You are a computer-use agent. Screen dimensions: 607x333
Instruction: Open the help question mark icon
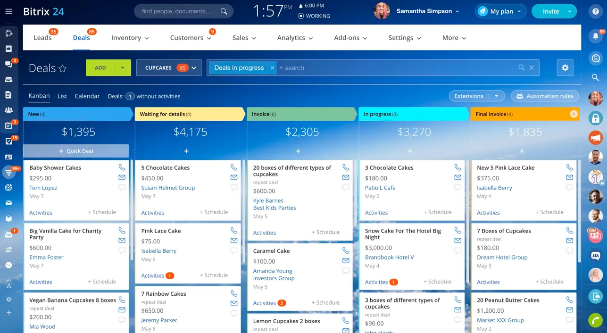[x=595, y=11]
